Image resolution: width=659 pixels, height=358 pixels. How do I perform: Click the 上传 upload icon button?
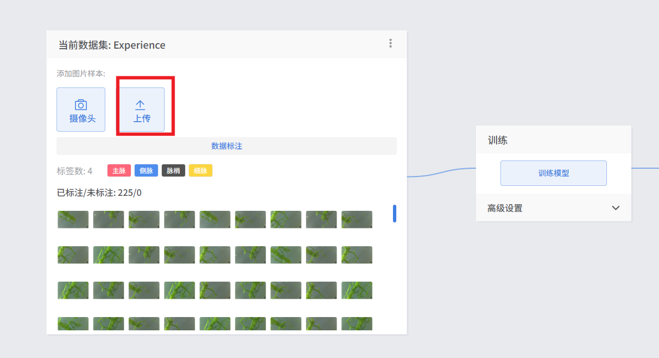pos(140,110)
